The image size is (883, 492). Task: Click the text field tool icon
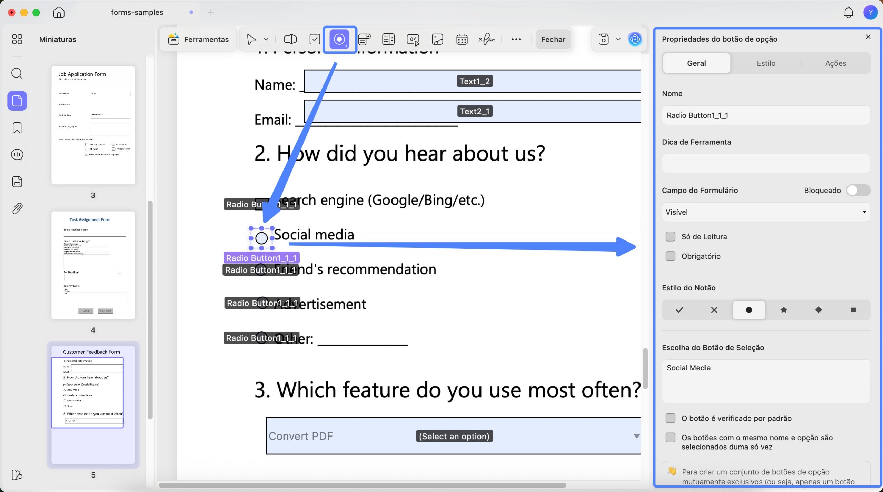290,39
